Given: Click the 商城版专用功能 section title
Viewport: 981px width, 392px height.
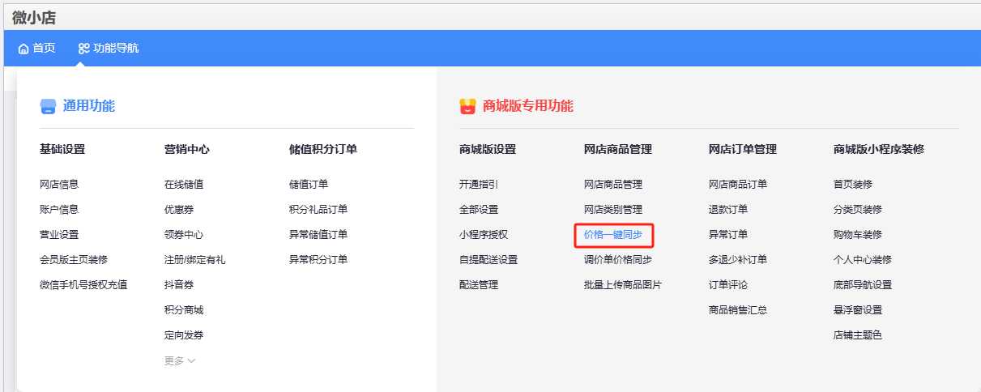Looking at the screenshot, I should pos(528,106).
